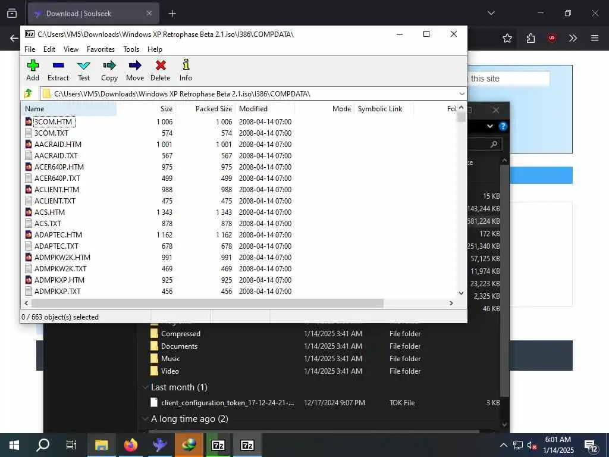Expand the Explorer ribbon chevron
609x457 pixels.
(490, 126)
